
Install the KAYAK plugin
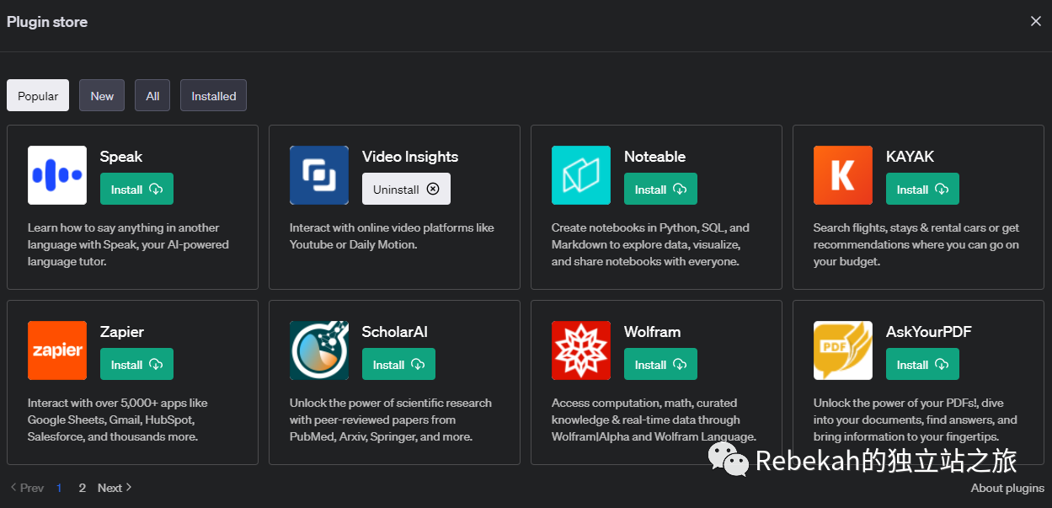922,189
